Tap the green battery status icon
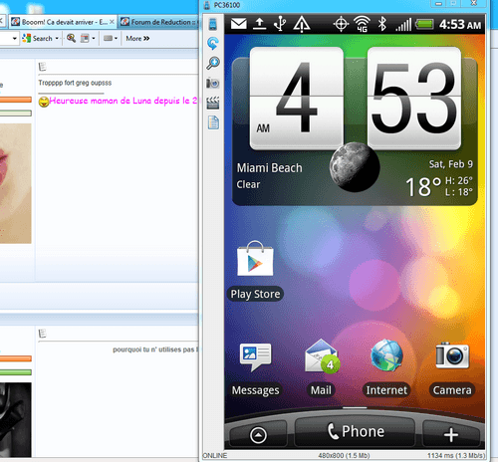498x462 pixels. (424, 24)
